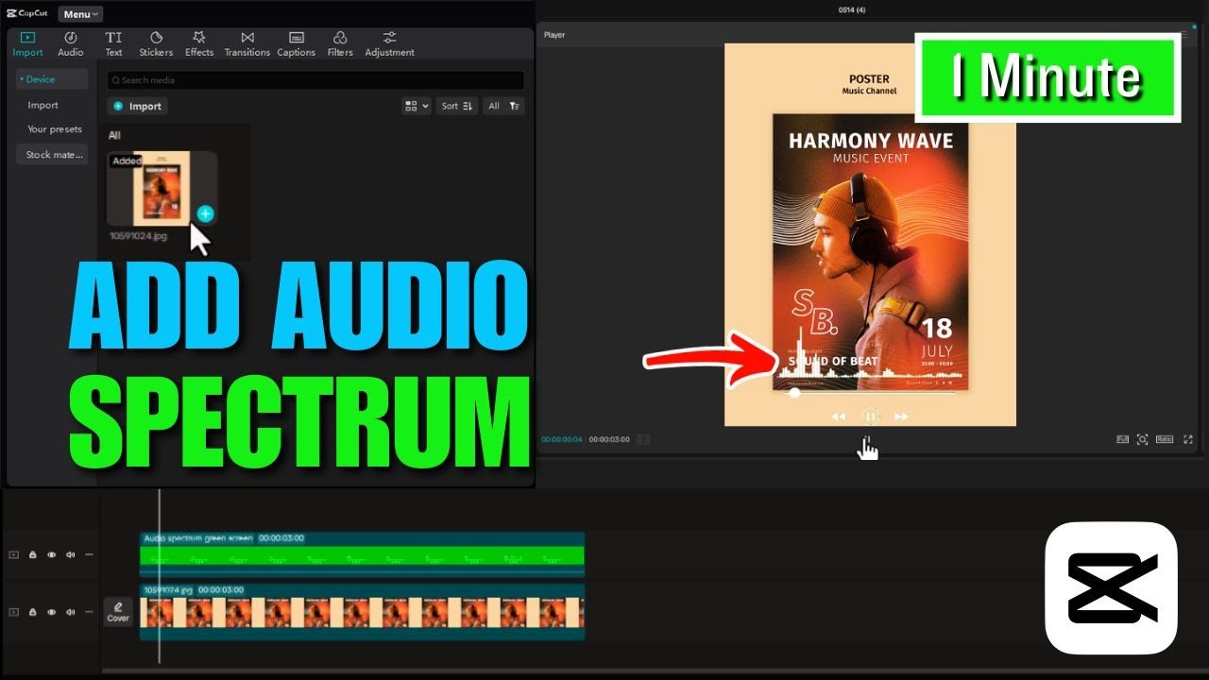Click the track type icon on the 10591024.jpg track
The image size is (1209, 680).
coord(13,612)
